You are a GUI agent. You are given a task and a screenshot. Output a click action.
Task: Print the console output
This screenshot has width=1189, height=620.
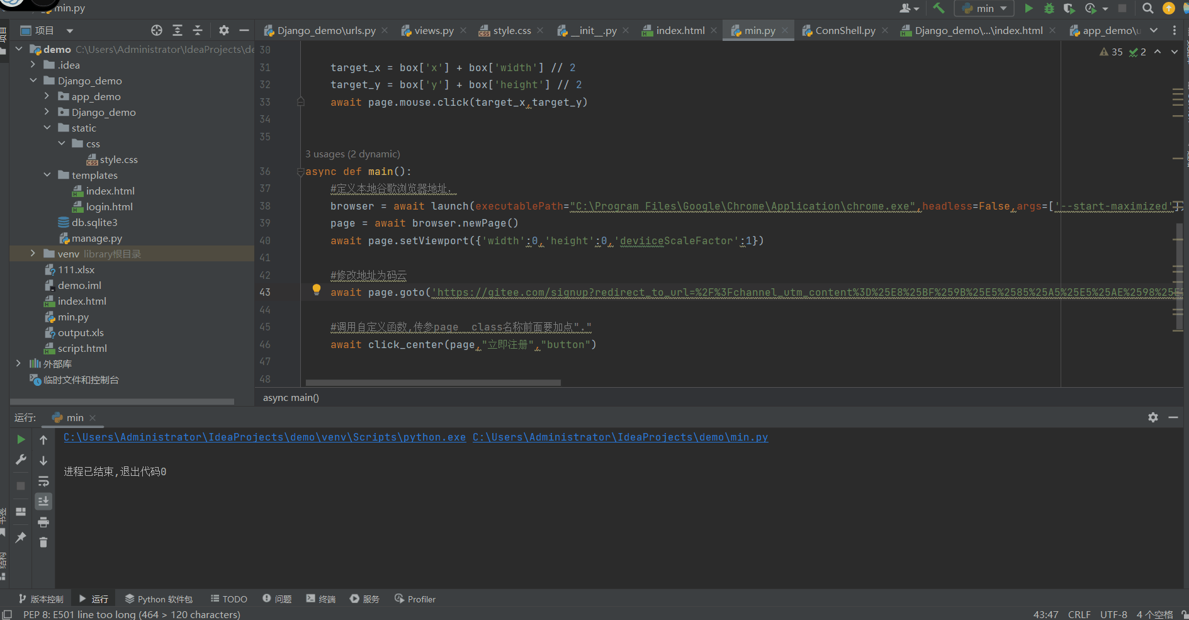(x=43, y=522)
